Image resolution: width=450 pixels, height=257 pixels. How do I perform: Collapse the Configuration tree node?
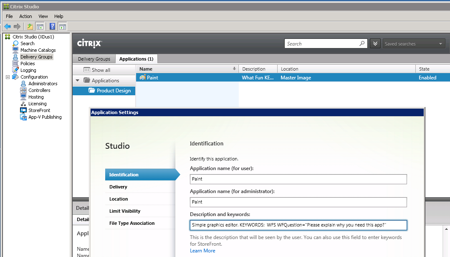[8, 77]
